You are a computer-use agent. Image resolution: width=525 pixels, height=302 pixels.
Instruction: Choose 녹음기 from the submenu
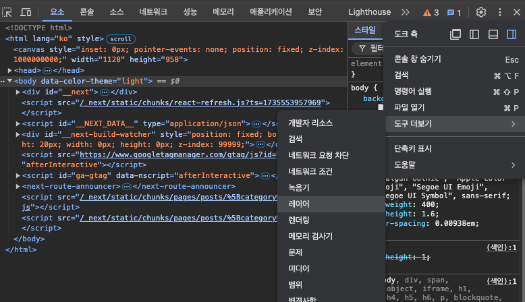(x=331, y=187)
